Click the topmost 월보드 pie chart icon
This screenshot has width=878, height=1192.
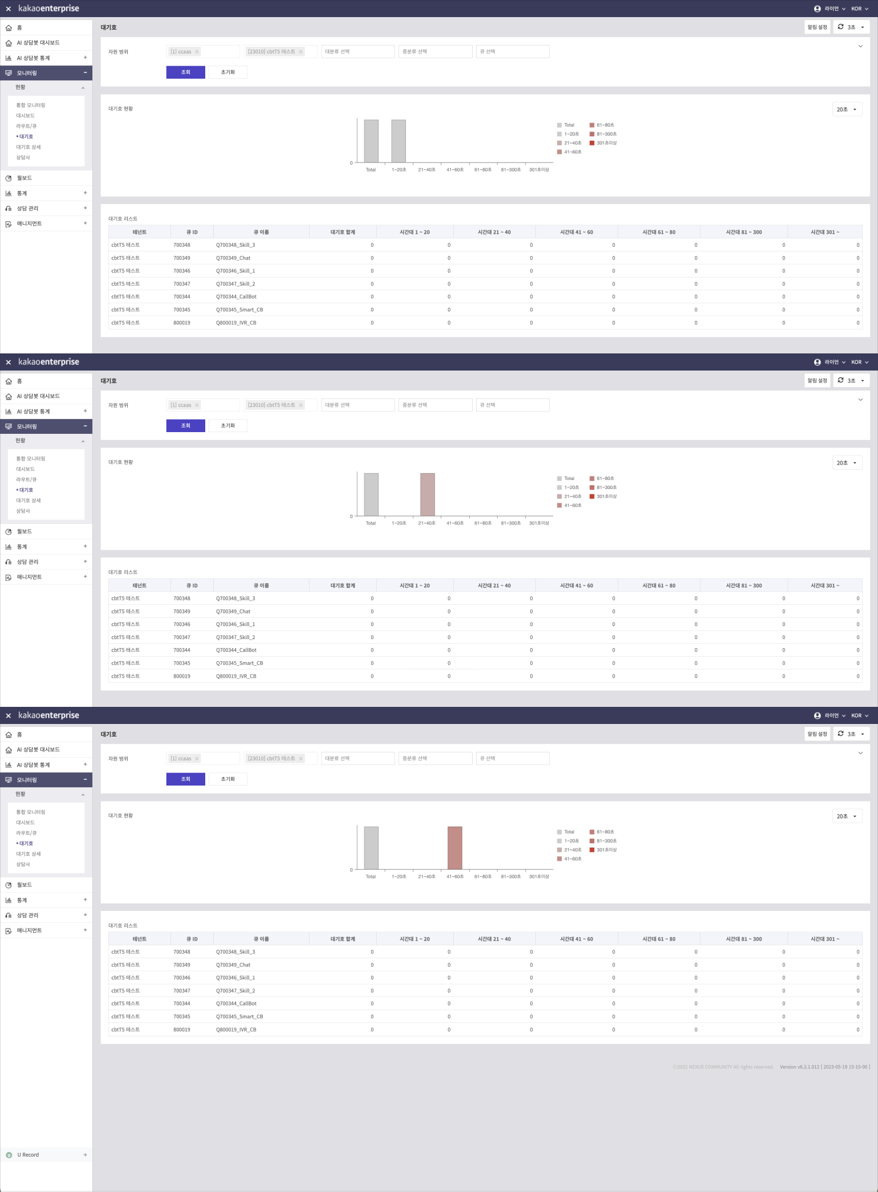[9, 178]
